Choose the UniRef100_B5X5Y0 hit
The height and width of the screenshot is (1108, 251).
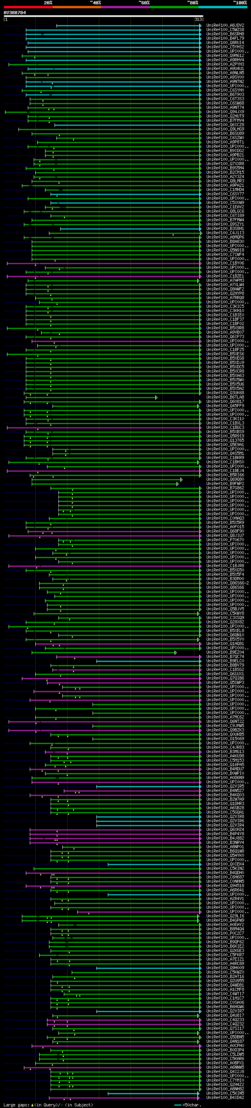[225, 639]
